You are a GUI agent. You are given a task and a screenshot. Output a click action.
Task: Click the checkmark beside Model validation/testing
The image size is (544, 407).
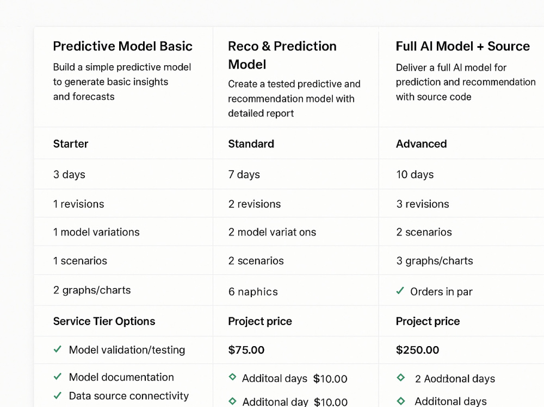(x=58, y=349)
